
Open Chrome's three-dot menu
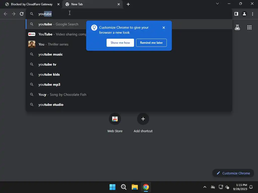[x=252, y=14]
